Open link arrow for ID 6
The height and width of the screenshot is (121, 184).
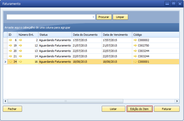(x=11, y=40)
